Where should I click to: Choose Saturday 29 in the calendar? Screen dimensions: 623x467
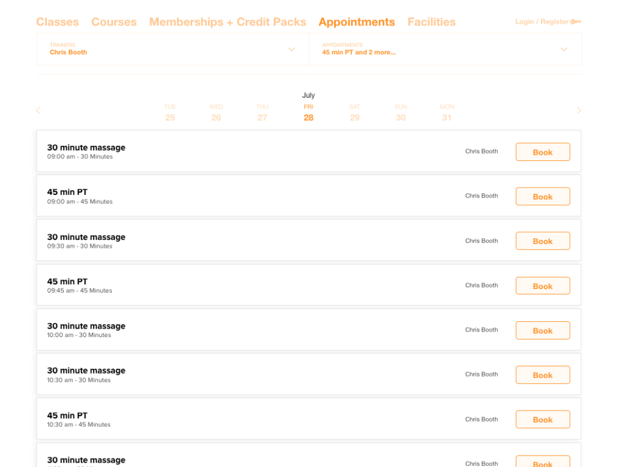(355, 113)
